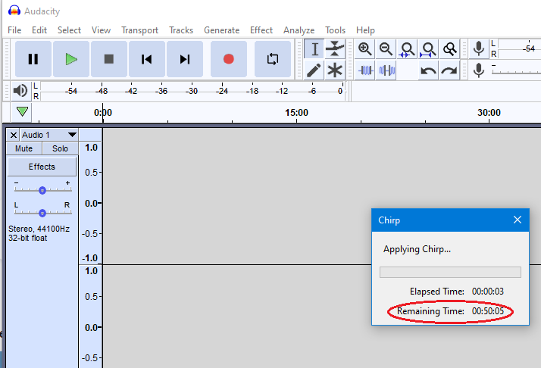This screenshot has width=541, height=368.
Task: Zoom in with the magnifier plus icon
Action: click(x=364, y=49)
